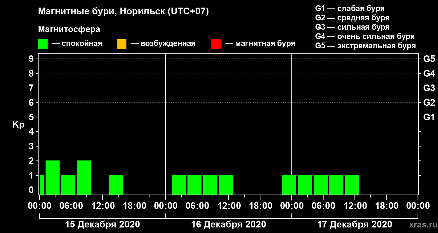Click the Kp axis value 5

pyautogui.click(x=32, y=117)
